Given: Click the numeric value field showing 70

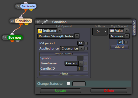Looking at the screenshot, I should (120, 42).
